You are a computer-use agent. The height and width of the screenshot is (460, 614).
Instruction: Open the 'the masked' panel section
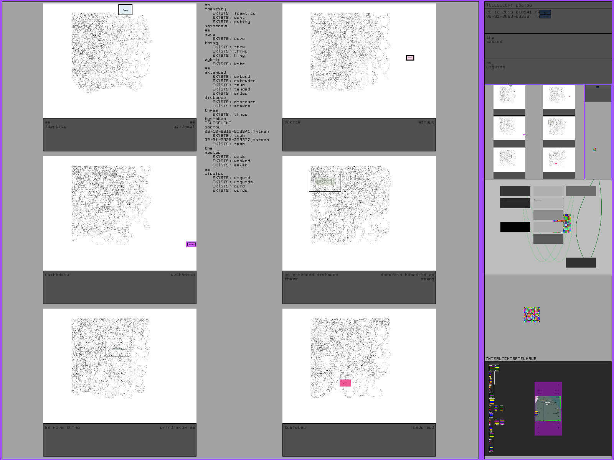tap(548, 46)
